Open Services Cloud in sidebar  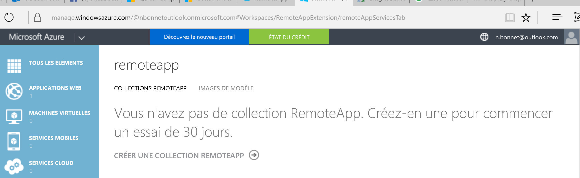51,163
